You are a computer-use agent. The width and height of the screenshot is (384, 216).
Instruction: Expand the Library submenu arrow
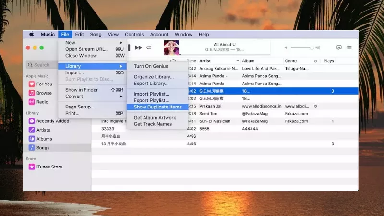click(x=121, y=66)
